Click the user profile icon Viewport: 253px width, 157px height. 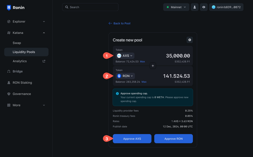195,7
